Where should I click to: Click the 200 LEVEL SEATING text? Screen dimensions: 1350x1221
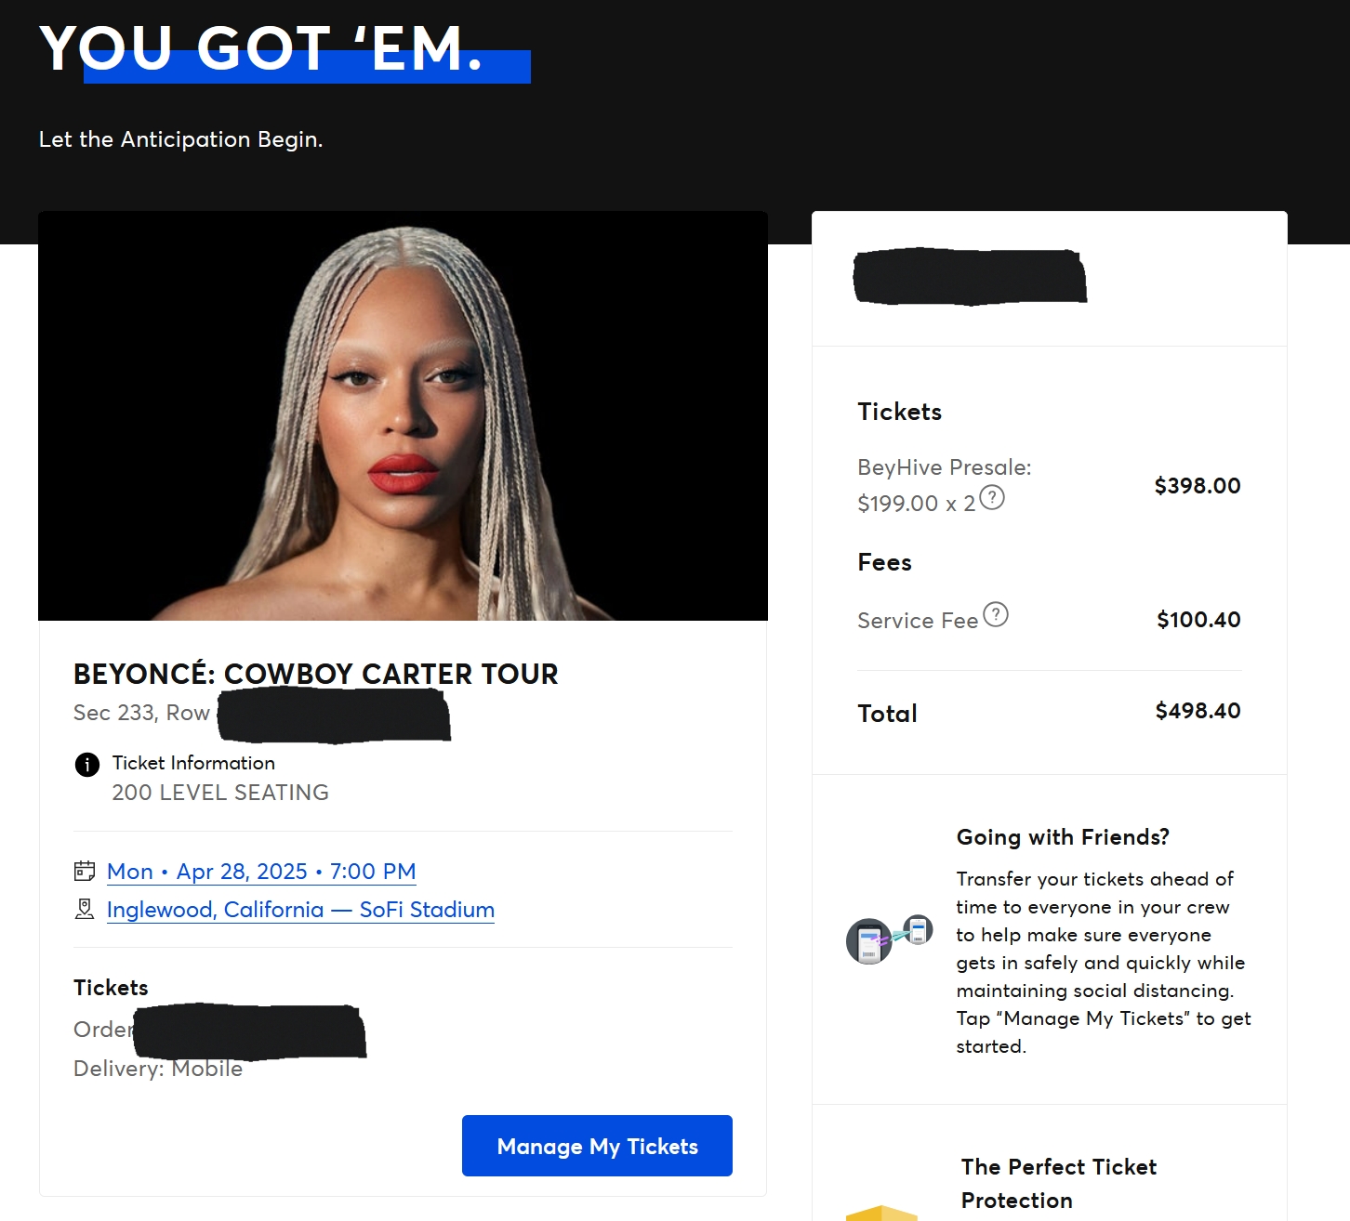tap(220, 793)
